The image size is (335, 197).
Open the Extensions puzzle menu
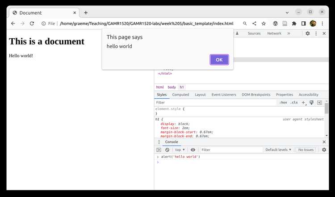294,24
